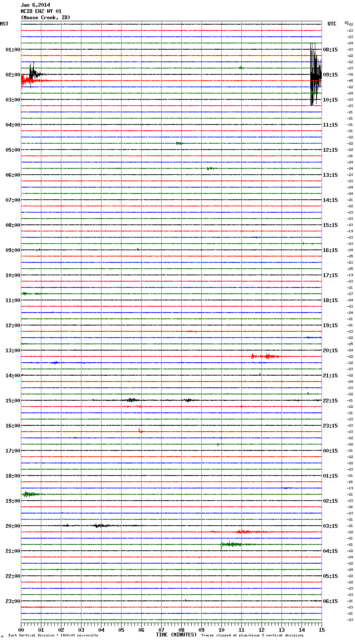This screenshot has height=641, width=355.
Task: Click the 15:00 MST time label
Action: (x=13, y=400)
